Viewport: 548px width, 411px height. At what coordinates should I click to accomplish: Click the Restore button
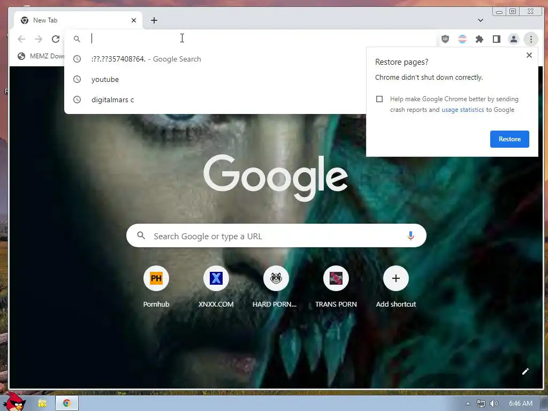pyautogui.click(x=509, y=139)
